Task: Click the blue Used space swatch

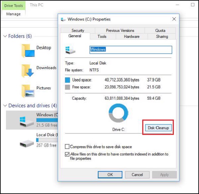Action: [x=67, y=80]
